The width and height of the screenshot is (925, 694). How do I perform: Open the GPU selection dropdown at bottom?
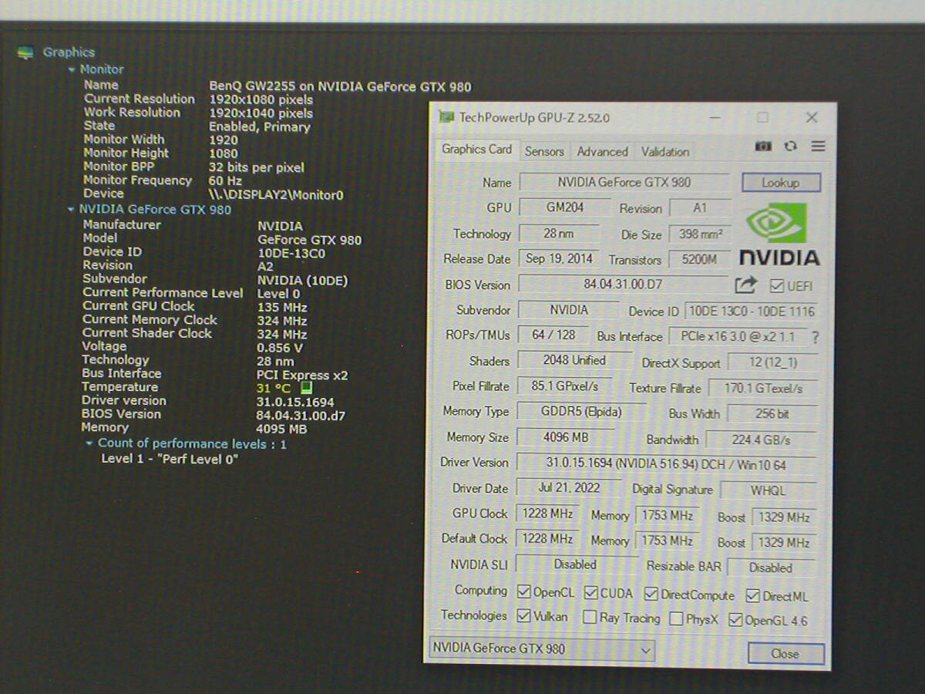tap(541, 649)
